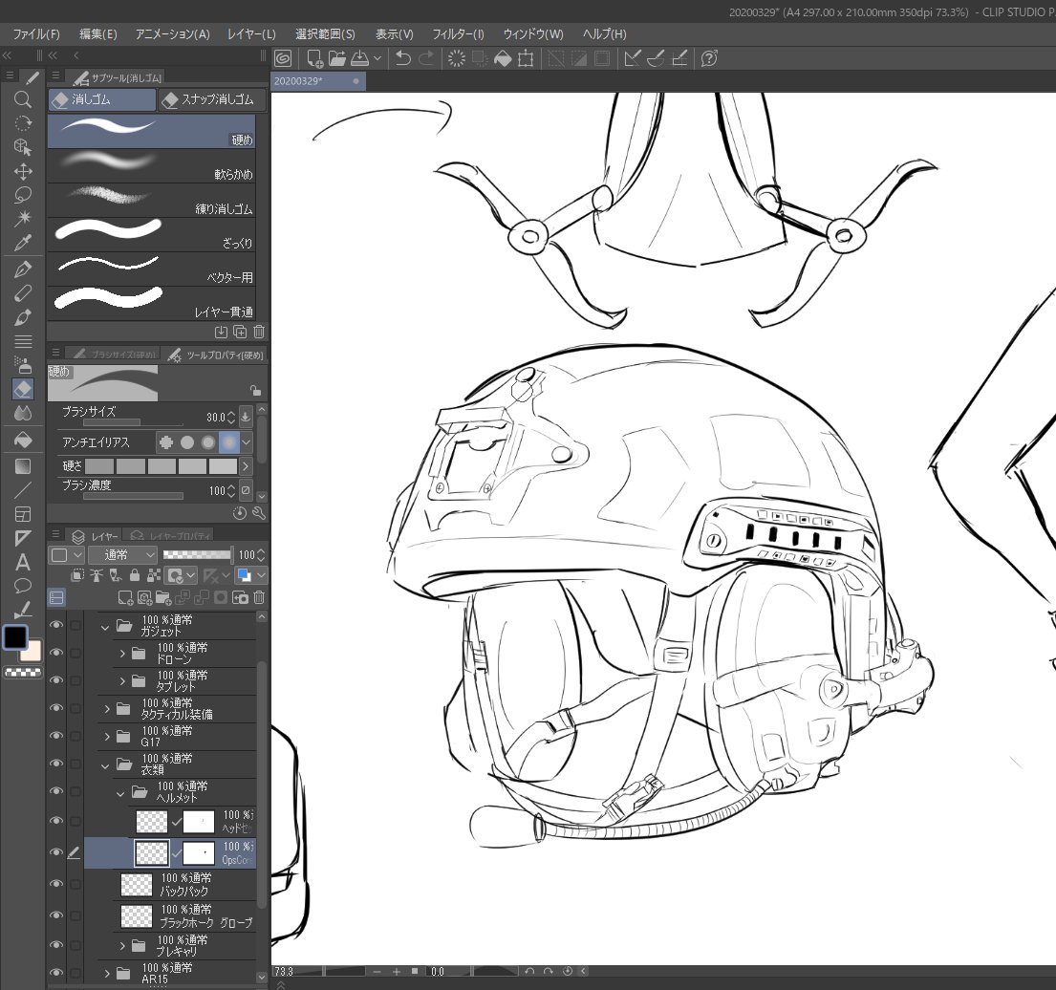
Task: Click the layer opacity slider
Action: 197,554
